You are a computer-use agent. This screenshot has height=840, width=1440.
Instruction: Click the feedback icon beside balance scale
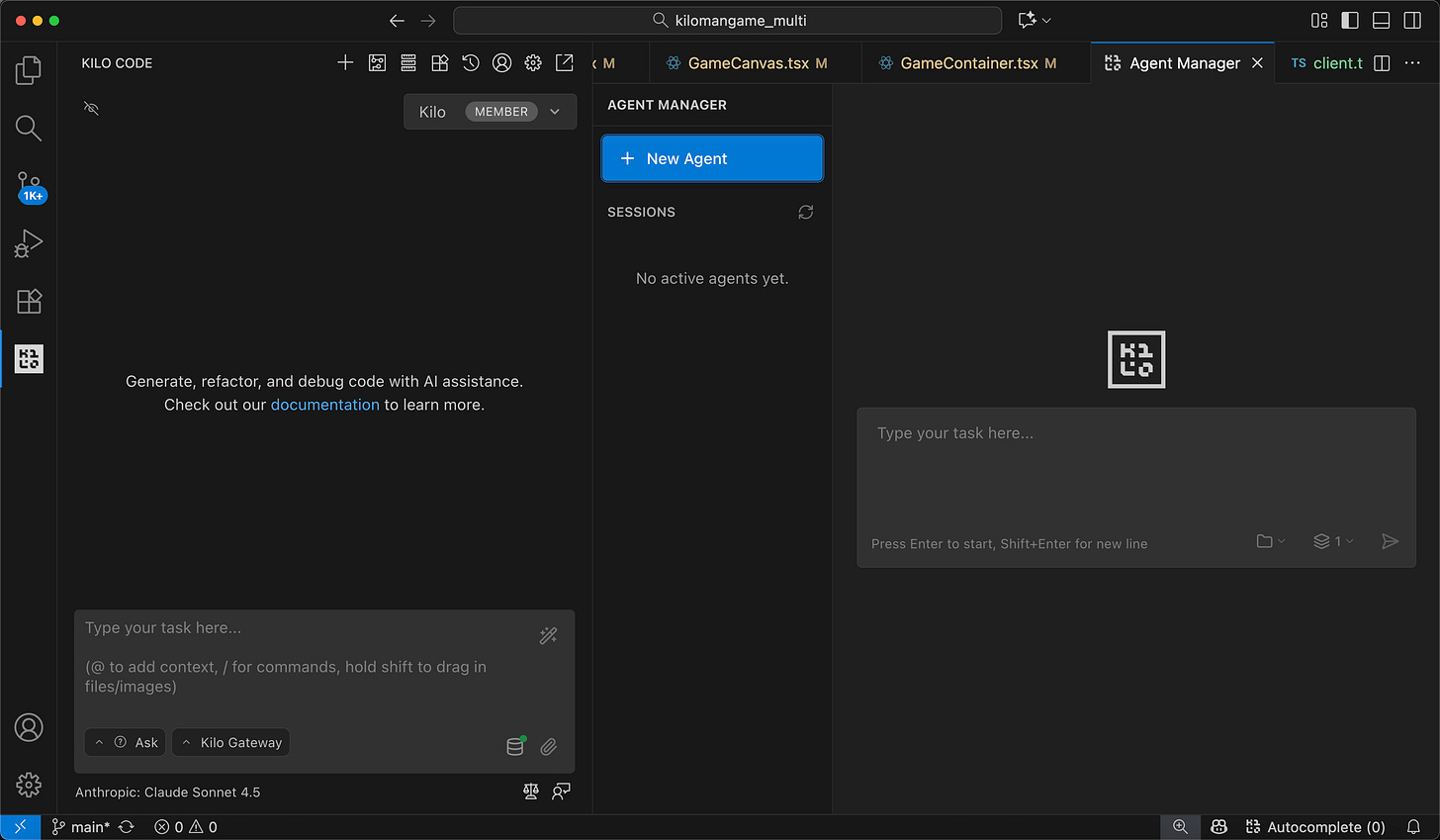561,791
